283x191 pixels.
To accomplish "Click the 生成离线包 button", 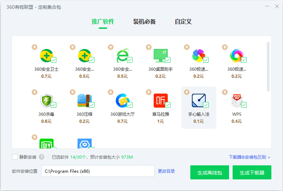I will point(210,172).
